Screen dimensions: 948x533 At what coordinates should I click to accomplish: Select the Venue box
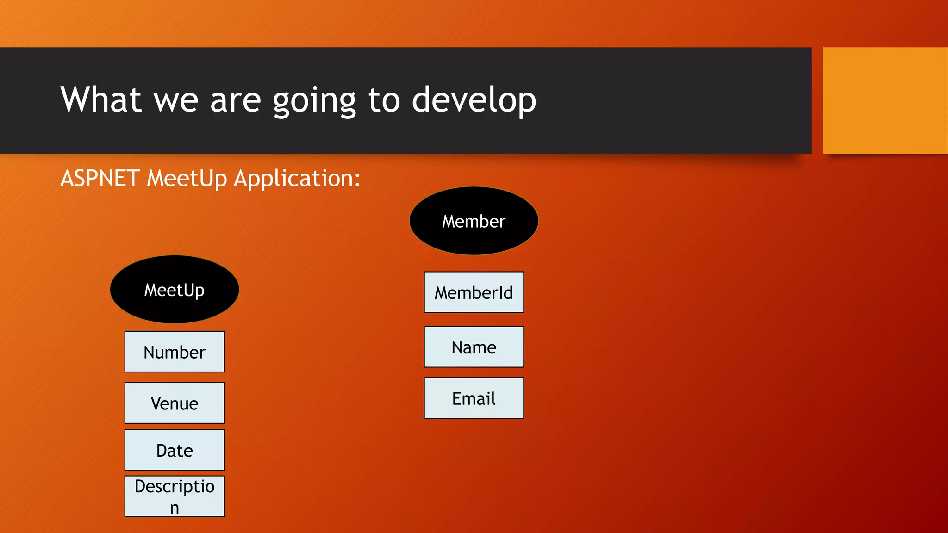pos(175,403)
